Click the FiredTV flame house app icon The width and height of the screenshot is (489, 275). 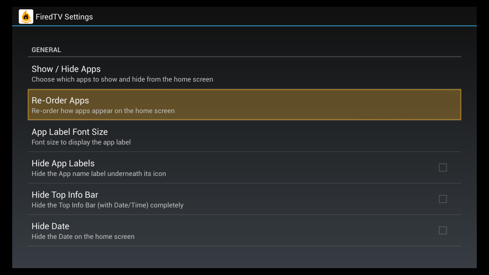pyautogui.click(x=26, y=17)
